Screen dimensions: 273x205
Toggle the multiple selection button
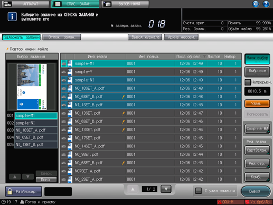pos(257,59)
